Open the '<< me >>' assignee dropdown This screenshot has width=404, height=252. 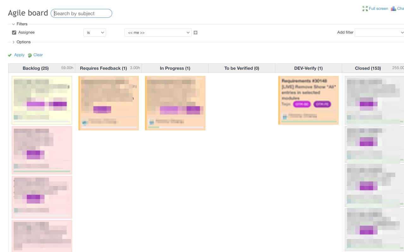tap(158, 32)
